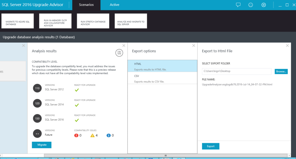Click red error icon with 0 issues
The width and height of the screenshot is (296, 159).
tap(76, 135)
